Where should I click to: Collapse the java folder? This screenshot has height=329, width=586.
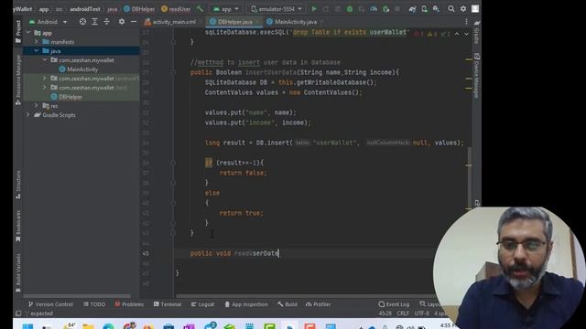point(37,51)
